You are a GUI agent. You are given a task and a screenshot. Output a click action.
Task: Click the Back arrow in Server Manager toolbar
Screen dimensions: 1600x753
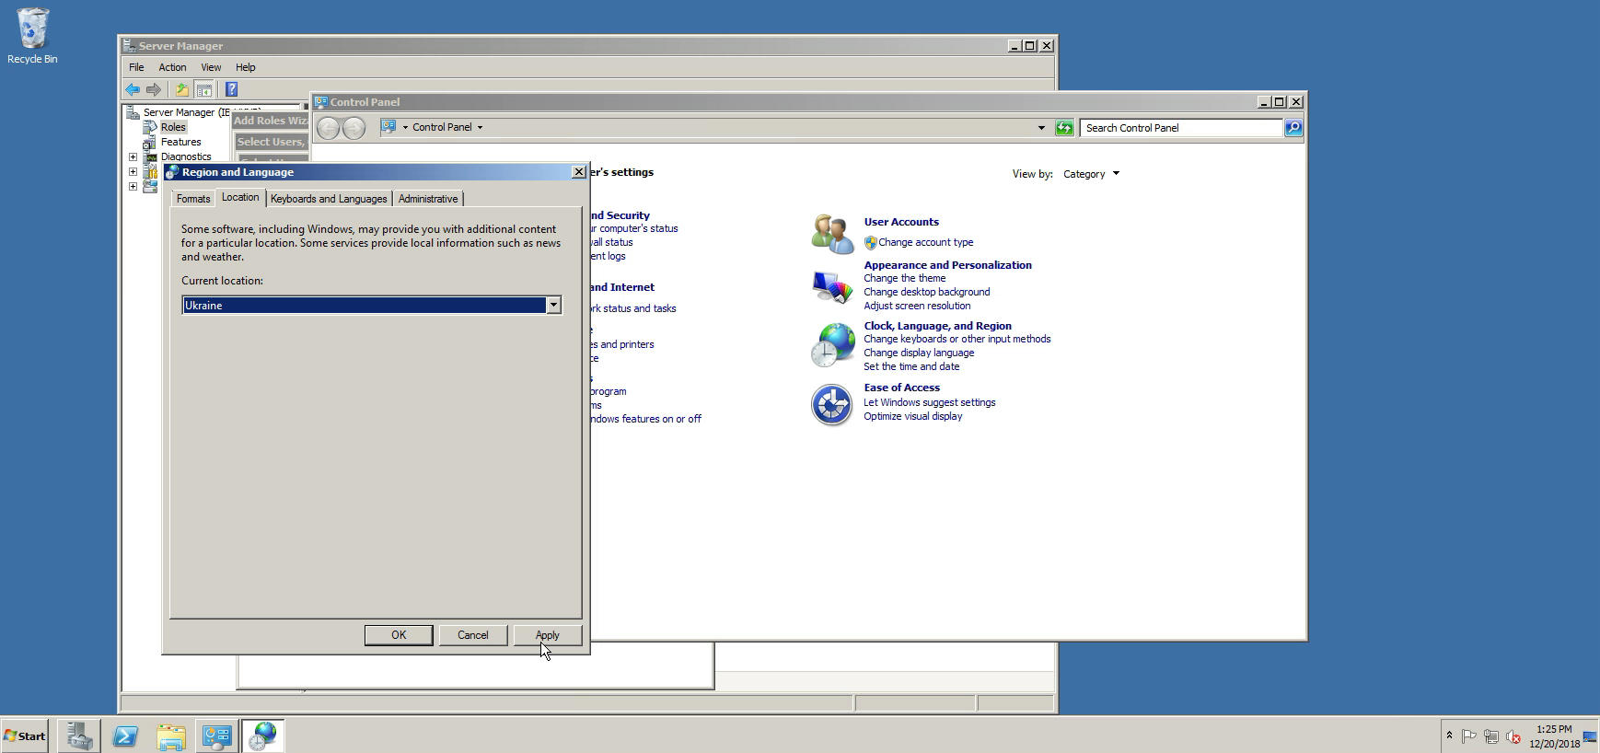[133, 89]
